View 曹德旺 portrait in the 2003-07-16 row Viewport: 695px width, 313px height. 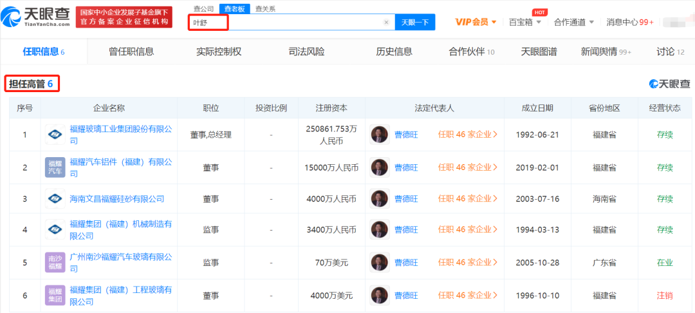(x=380, y=198)
